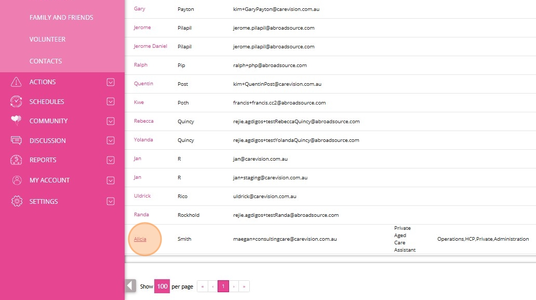Open the Jerome Daniel profile link

tap(151, 46)
